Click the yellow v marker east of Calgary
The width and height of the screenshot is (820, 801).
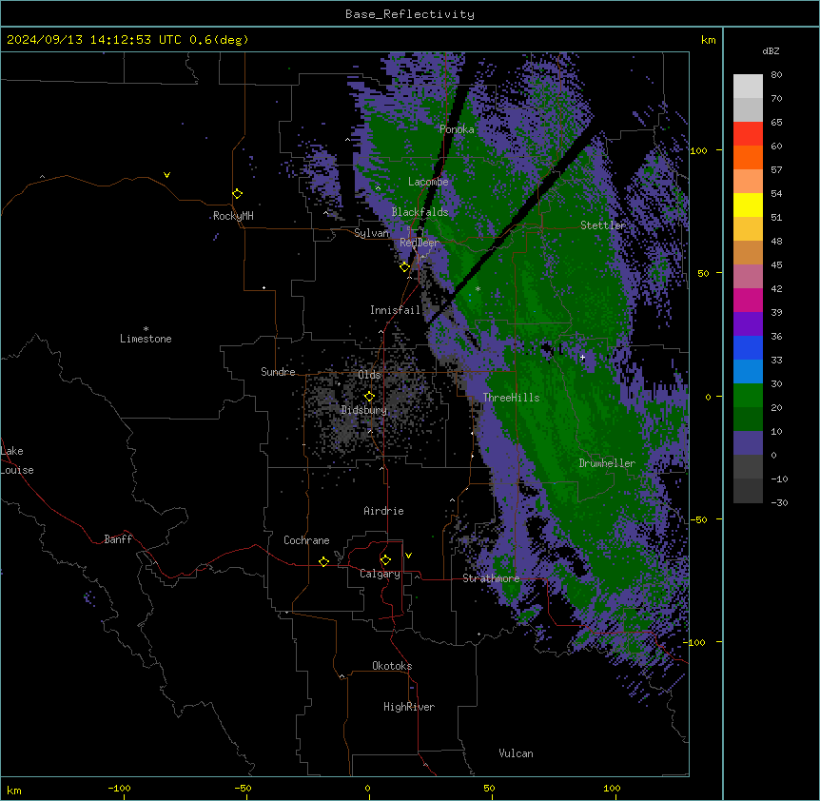click(x=408, y=556)
